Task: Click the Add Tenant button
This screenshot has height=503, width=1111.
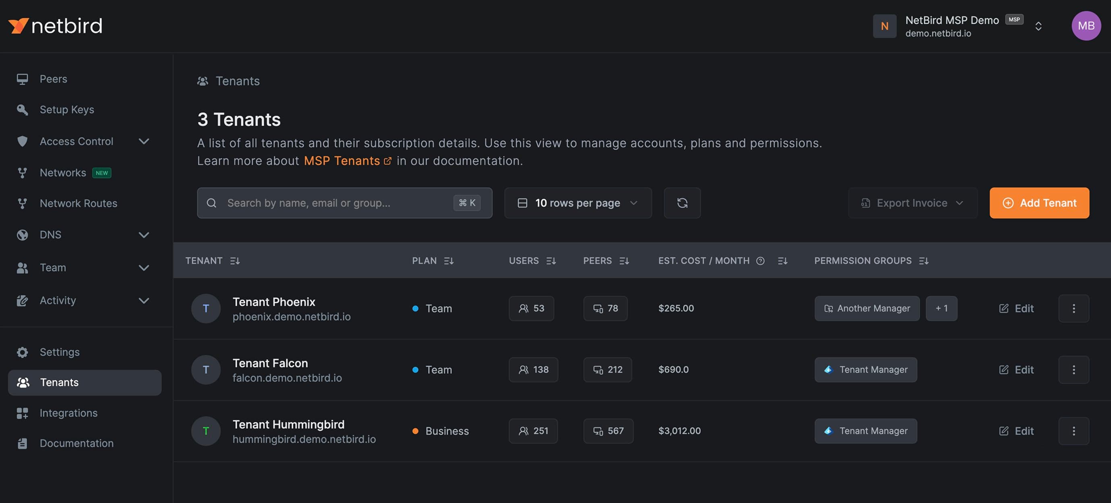Action: [1039, 202]
